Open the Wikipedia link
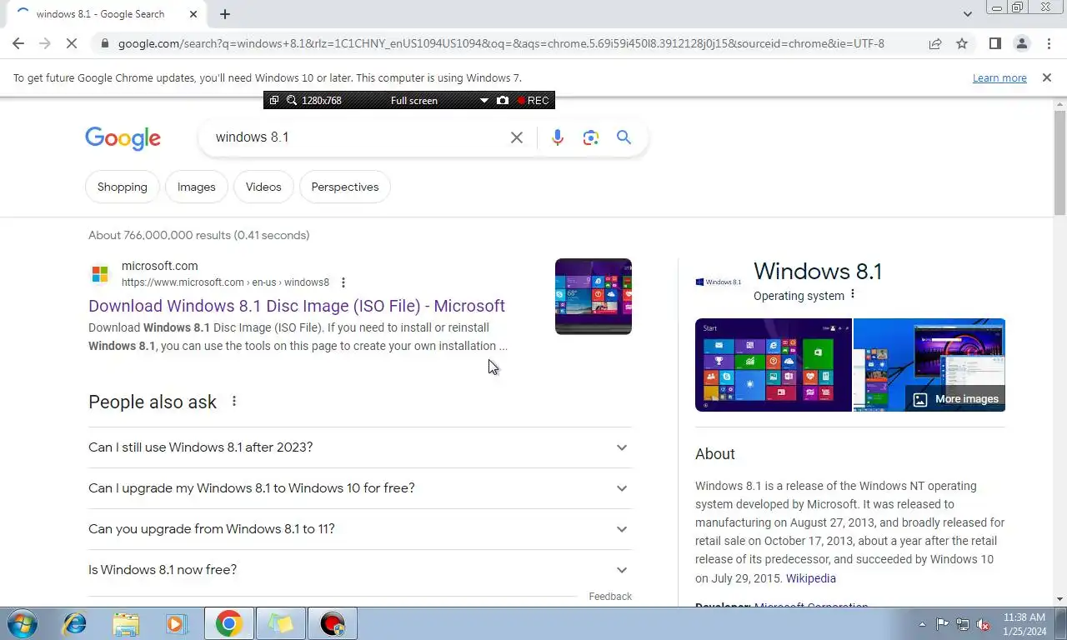Viewport: 1067px width, 640px height. pyautogui.click(x=810, y=578)
